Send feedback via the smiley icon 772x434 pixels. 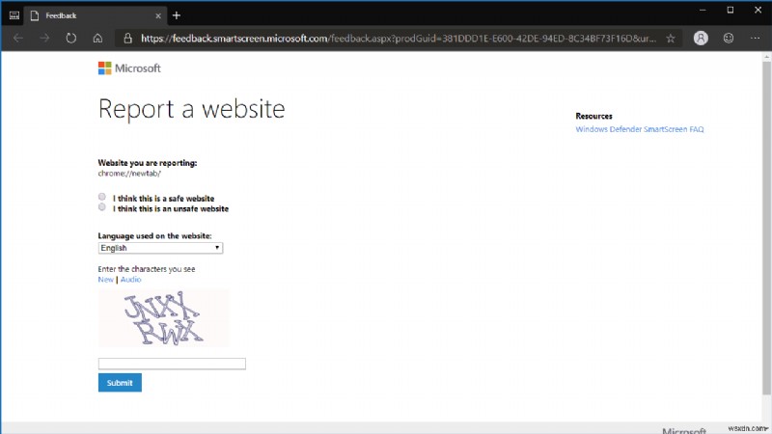coord(729,38)
